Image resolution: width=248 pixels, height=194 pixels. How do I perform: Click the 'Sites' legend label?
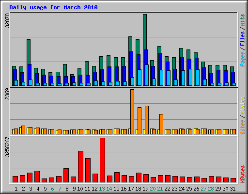[x=243, y=127]
